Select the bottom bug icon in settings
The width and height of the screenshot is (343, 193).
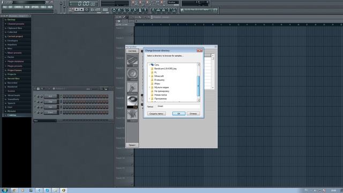[x=132, y=116]
